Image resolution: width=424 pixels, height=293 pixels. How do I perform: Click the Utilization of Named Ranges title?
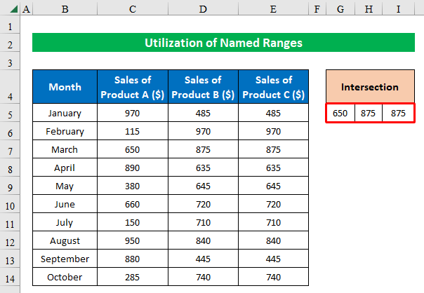tap(223, 43)
